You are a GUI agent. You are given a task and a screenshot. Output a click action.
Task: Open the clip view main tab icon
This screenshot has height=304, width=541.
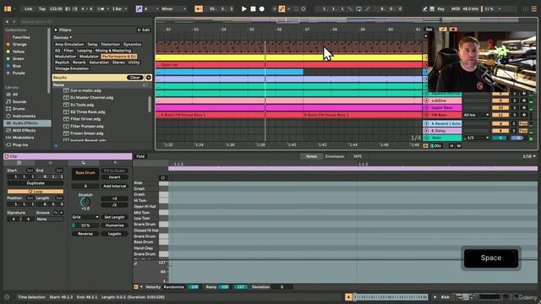[x=19, y=163]
